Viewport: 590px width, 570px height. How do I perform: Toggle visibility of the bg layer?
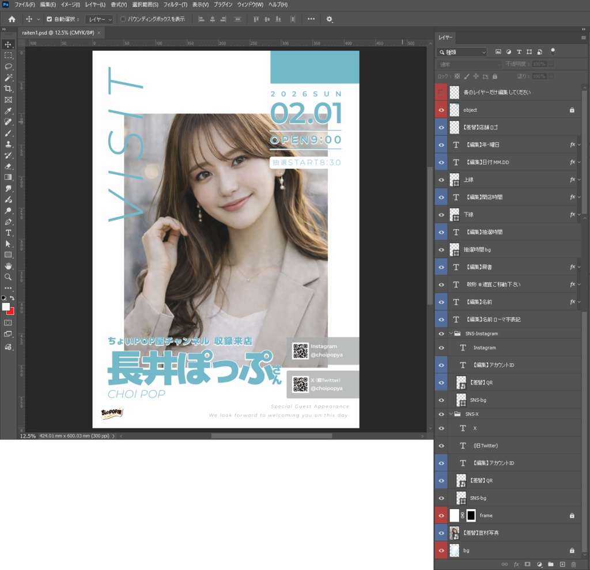tap(441, 550)
